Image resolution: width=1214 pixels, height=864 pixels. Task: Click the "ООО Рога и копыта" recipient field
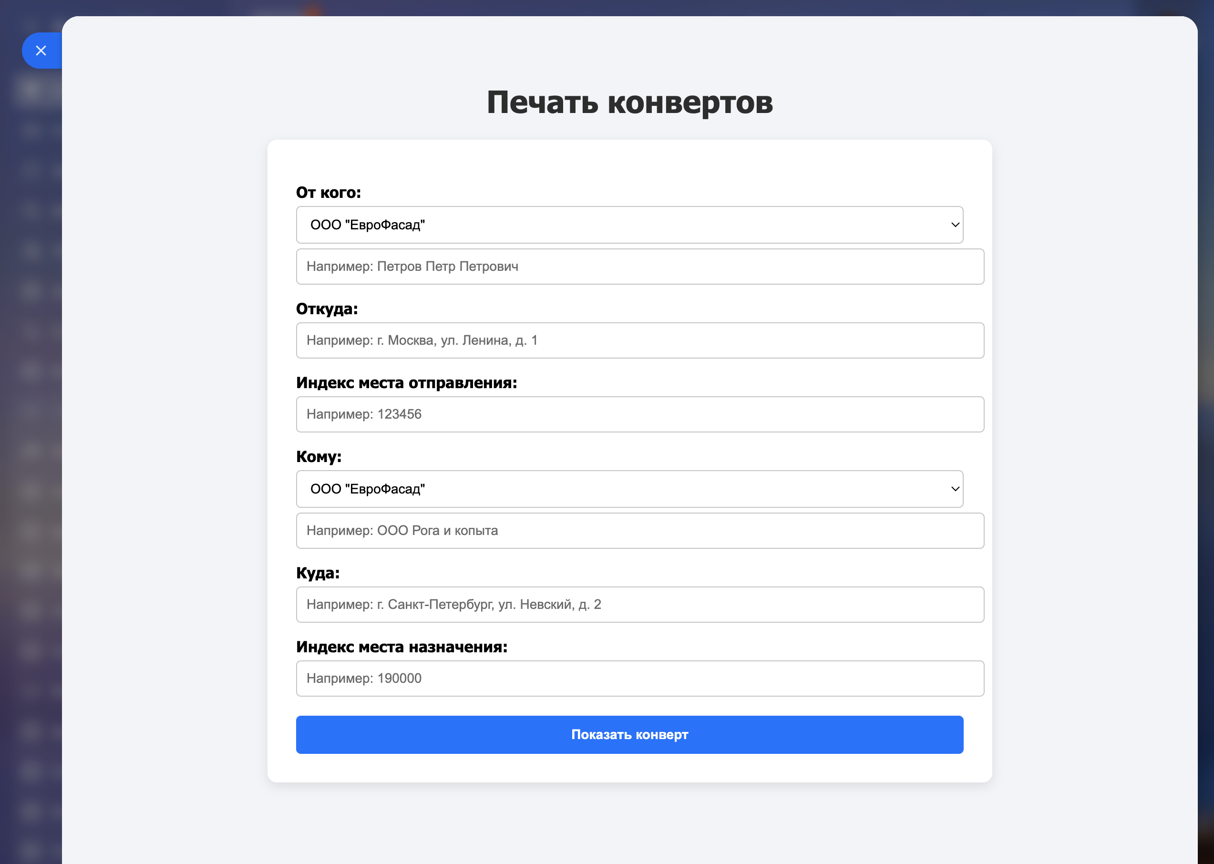(x=639, y=530)
